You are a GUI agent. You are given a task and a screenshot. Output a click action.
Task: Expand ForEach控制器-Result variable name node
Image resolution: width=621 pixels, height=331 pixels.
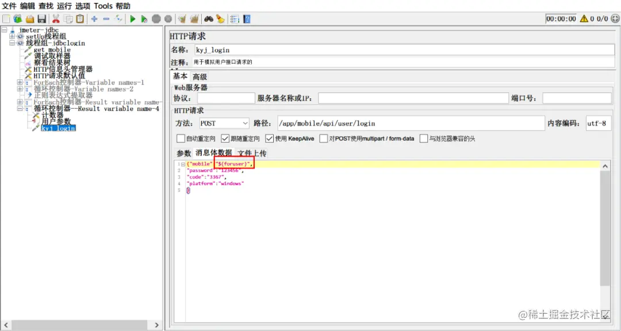pyautogui.click(x=20, y=102)
